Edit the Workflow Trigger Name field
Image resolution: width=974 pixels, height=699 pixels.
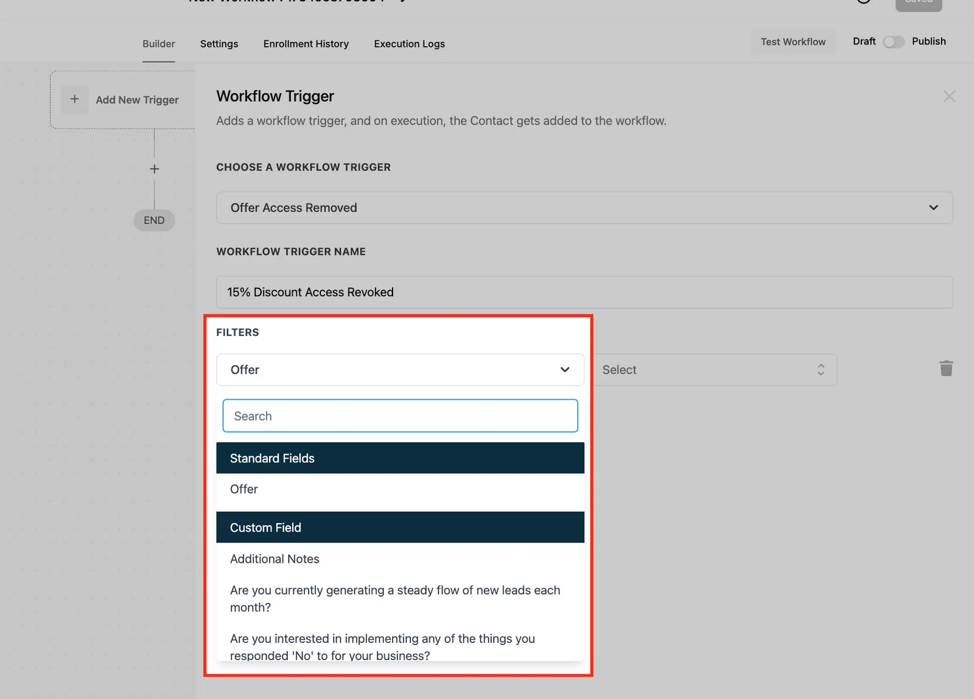[584, 292]
